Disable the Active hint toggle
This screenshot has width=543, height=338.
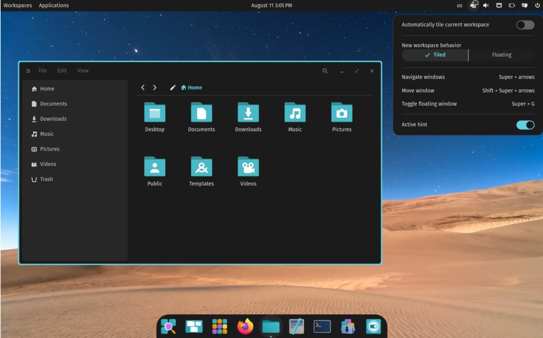coord(525,125)
